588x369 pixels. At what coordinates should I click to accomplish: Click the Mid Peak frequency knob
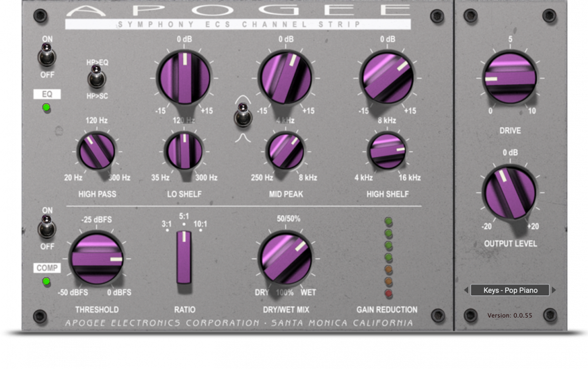285,151
